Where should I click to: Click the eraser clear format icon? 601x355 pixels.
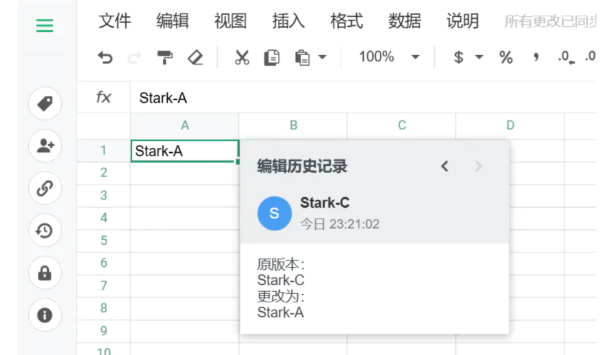click(196, 58)
